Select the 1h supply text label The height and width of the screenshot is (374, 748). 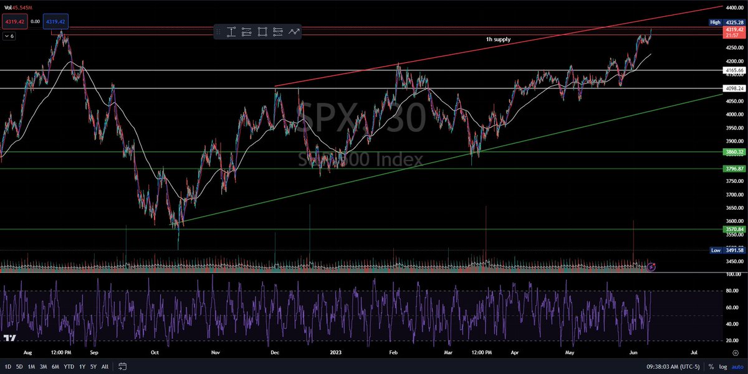(x=498, y=39)
